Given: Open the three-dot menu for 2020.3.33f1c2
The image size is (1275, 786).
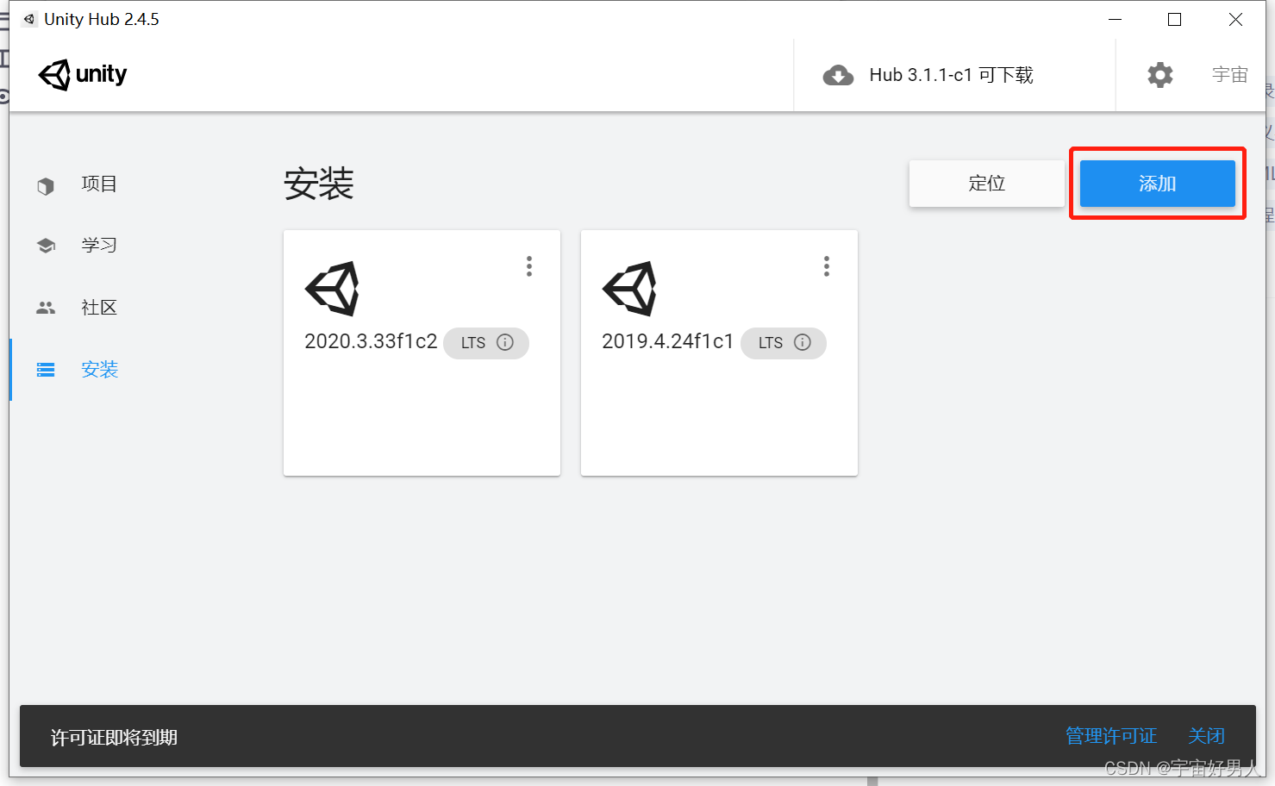Looking at the screenshot, I should click(x=529, y=266).
